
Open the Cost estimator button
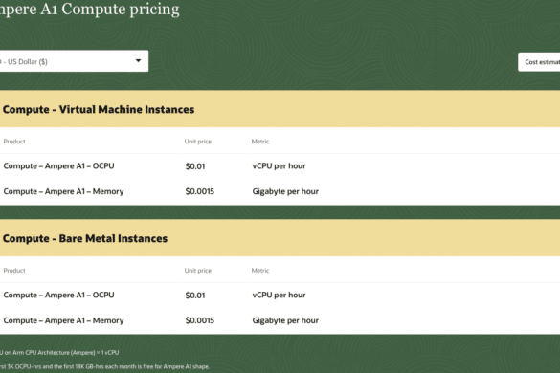point(539,62)
